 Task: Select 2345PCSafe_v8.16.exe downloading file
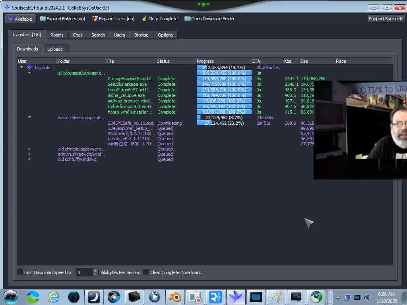(x=131, y=123)
